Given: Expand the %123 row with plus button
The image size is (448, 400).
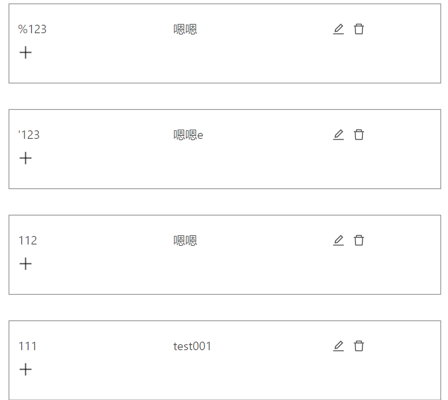Looking at the screenshot, I should [x=26, y=52].
